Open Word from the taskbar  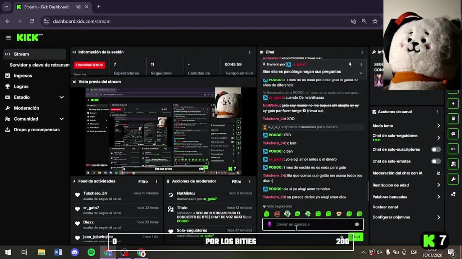[x=58, y=253]
